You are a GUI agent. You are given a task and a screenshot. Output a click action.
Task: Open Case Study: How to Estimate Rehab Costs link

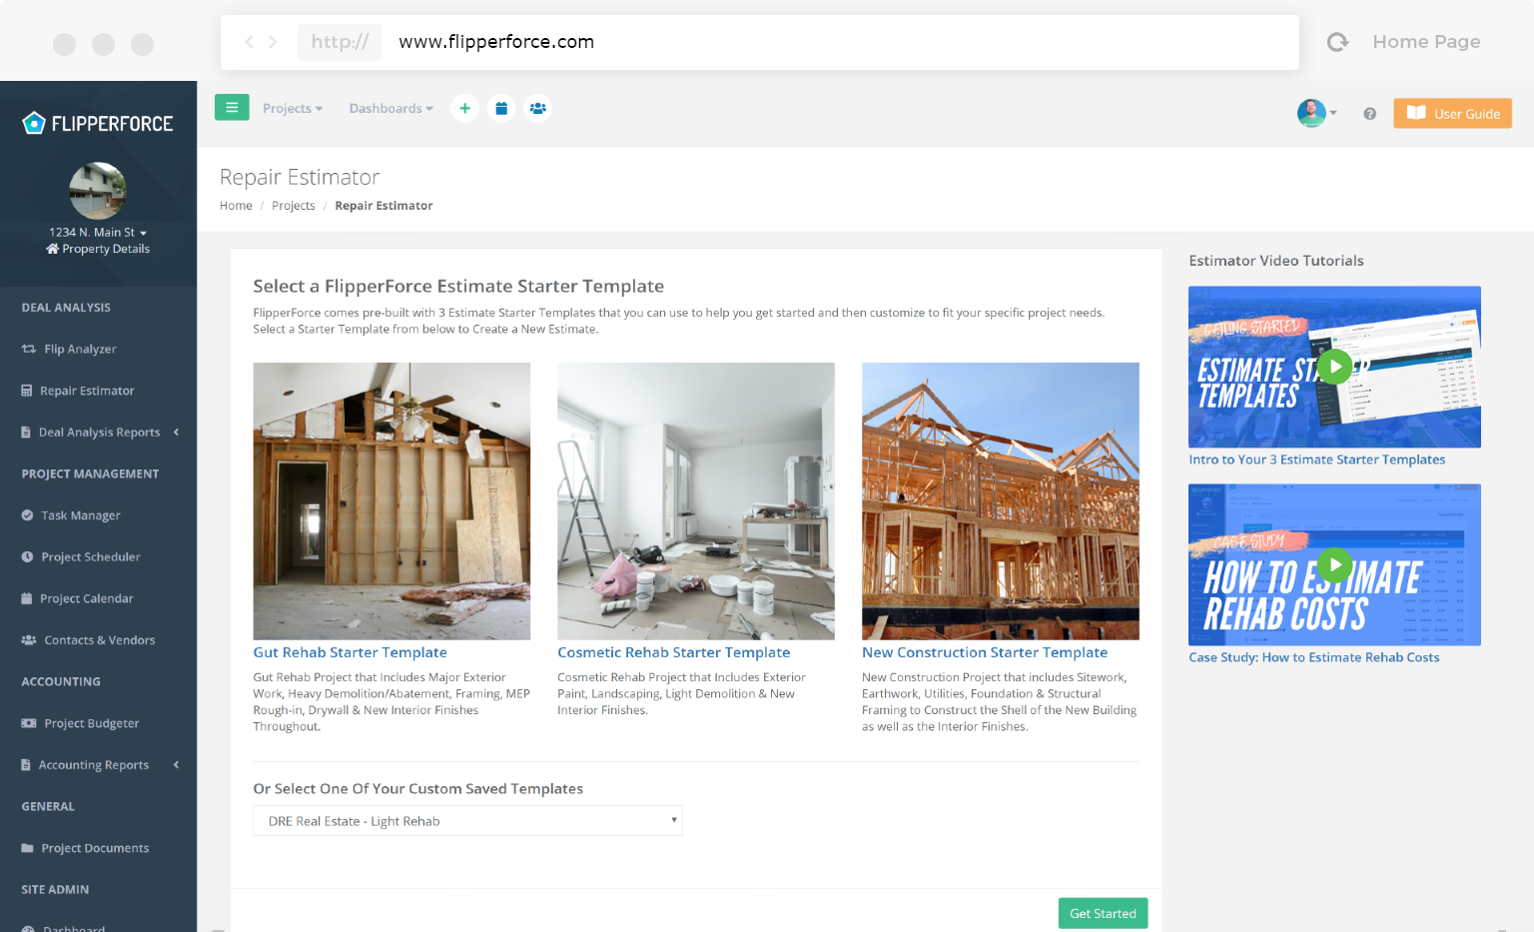pyautogui.click(x=1313, y=657)
